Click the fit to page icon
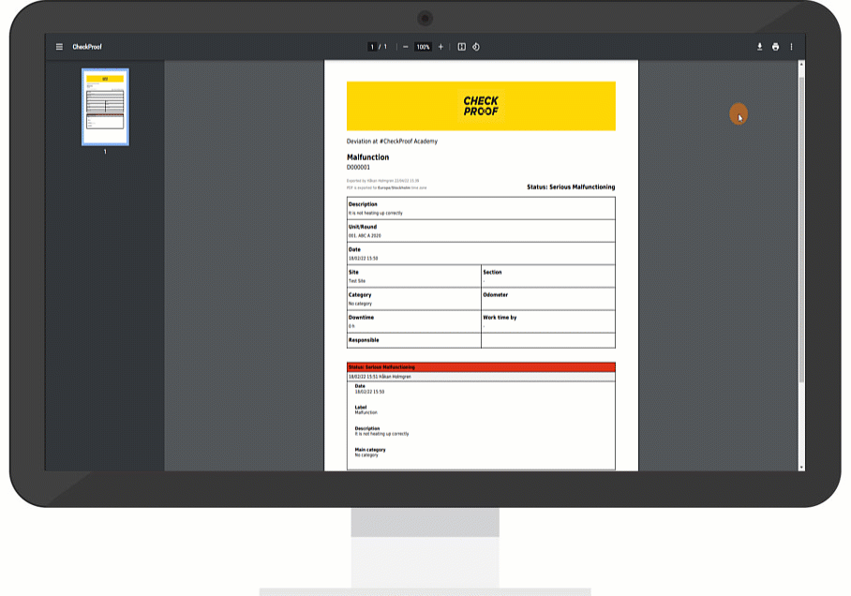This screenshot has width=851, height=596. tap(461, 47)
